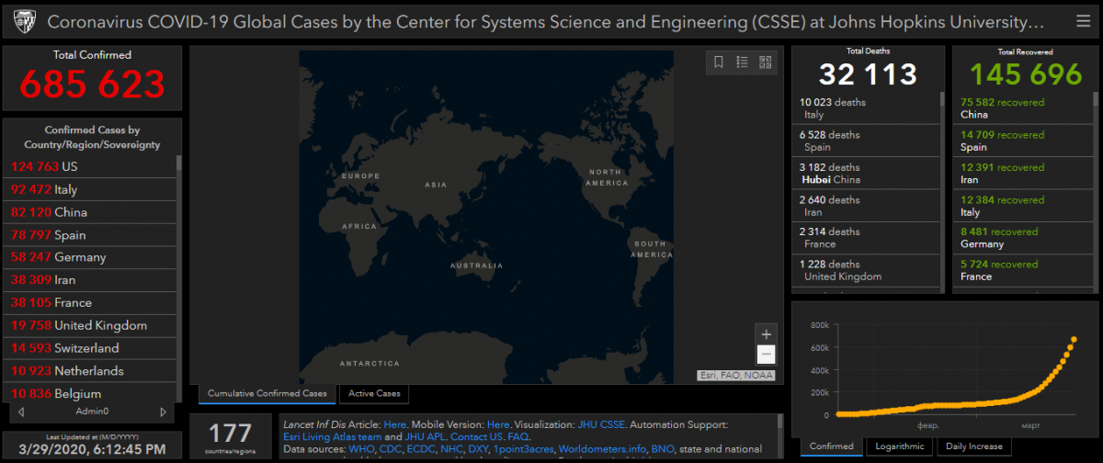Image resolution: width=1103 pixels, height=463 pixels.
Task: Open the Lancet article Here link
Action: 394,424
